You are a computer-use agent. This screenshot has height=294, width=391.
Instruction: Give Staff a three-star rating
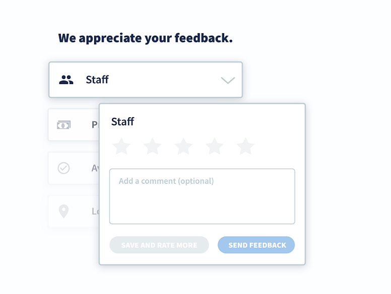tap(183, 146)
